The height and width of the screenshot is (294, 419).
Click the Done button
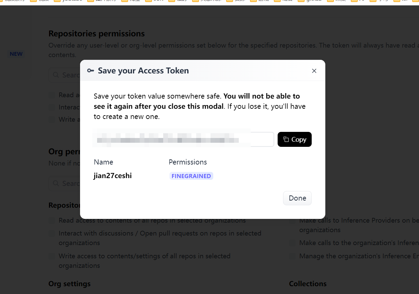tap(297, 198)
